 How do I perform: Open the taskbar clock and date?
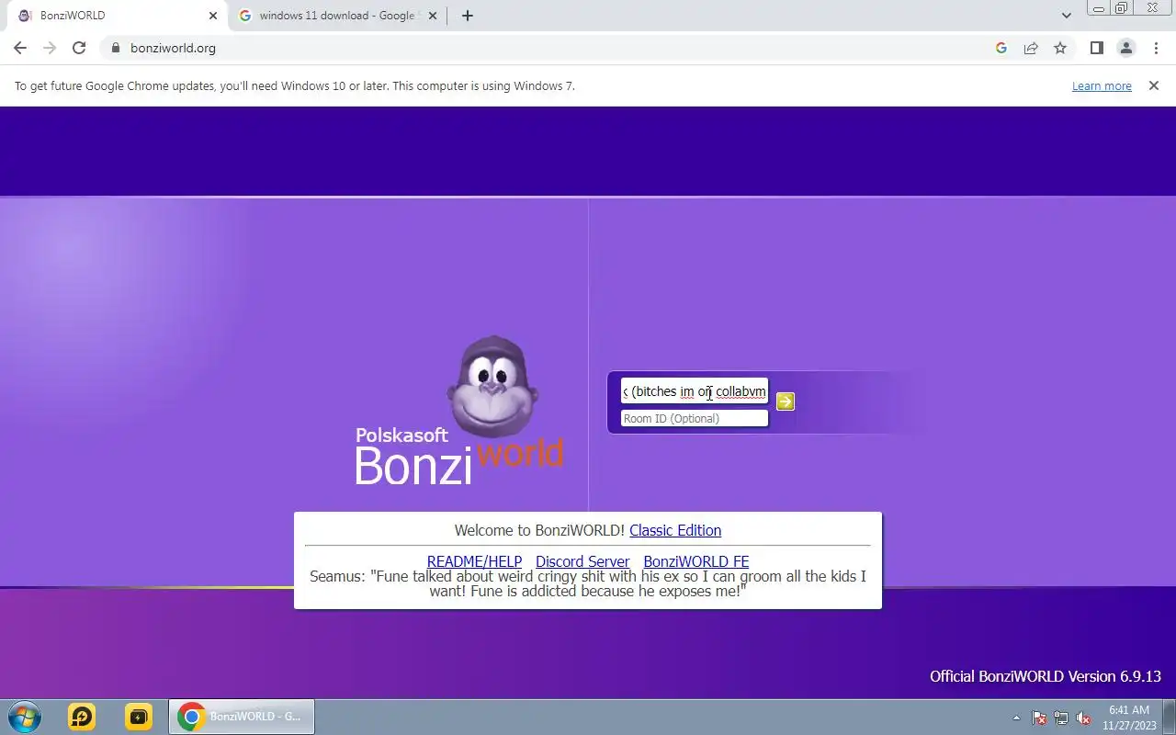coord(1129,717)
